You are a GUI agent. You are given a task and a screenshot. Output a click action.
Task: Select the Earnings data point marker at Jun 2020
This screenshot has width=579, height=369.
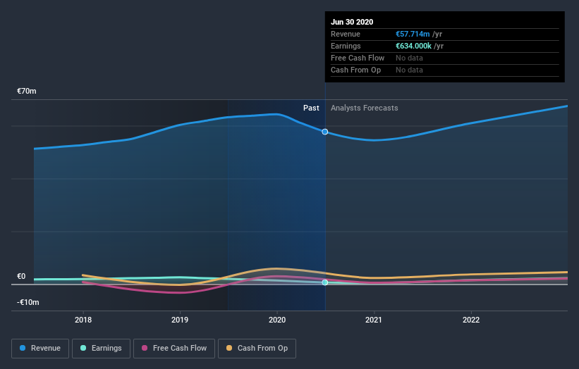point(325,282)
